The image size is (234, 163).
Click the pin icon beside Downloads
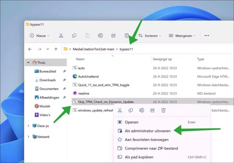pos(64,80)
